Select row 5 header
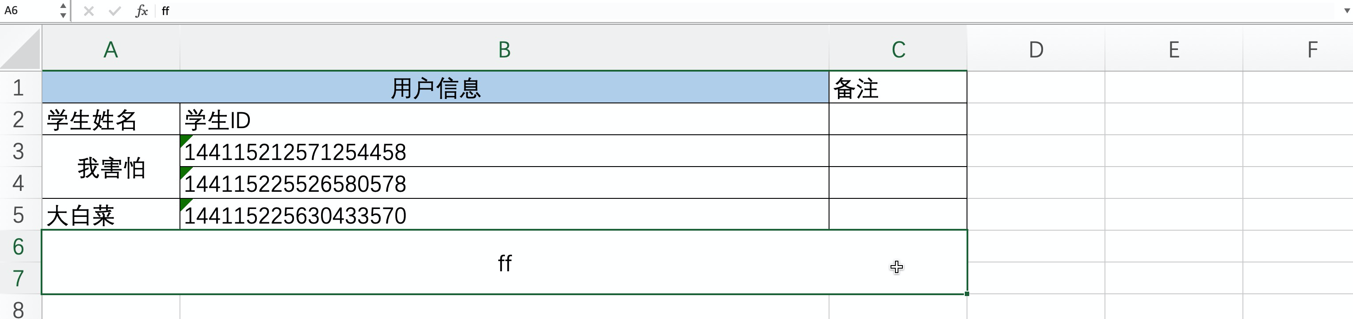 19,215
